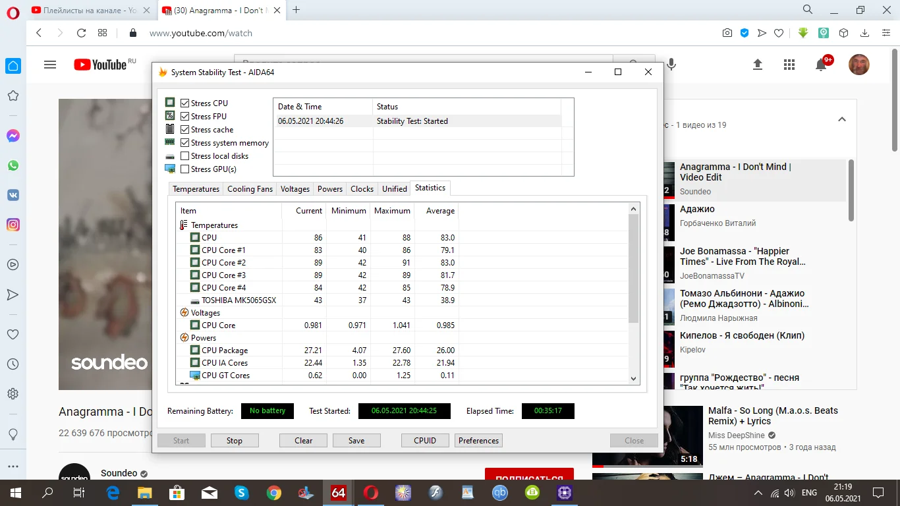Enable the Stress local disks checkbox
This screenshot has height=506, width=900.
click(x=185, y=156)
